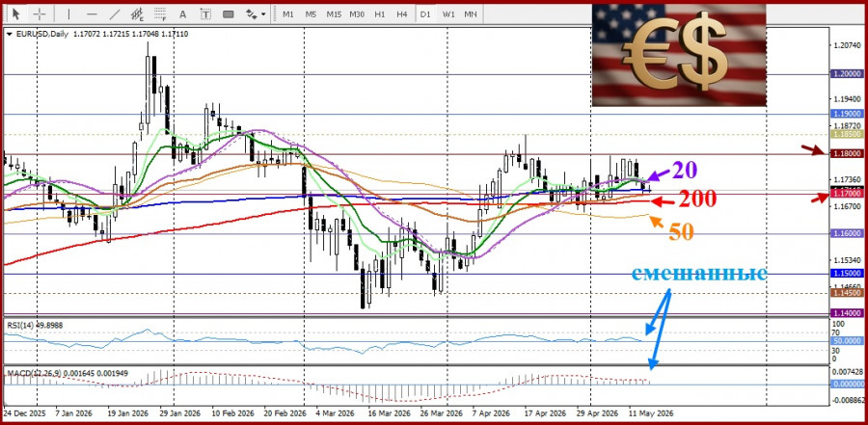
Task: Activate the crosshair tool
Action: click(40, 13)
